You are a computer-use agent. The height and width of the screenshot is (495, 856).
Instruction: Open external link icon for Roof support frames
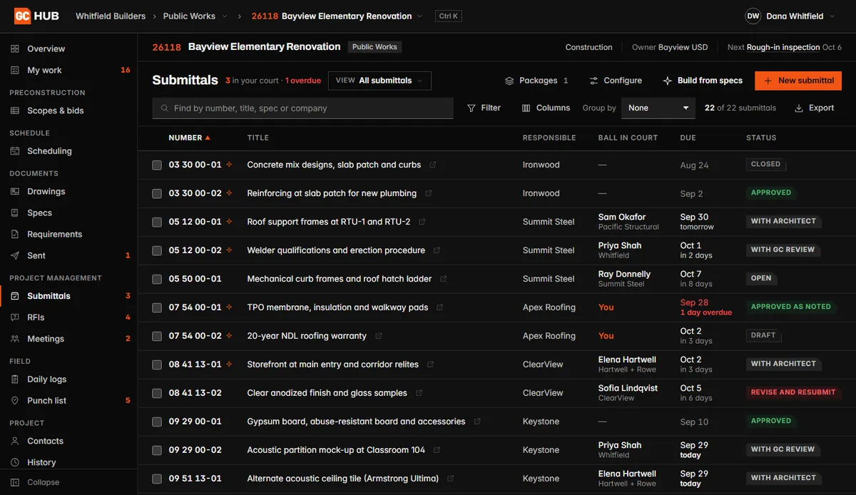click(x=422, y=222)
